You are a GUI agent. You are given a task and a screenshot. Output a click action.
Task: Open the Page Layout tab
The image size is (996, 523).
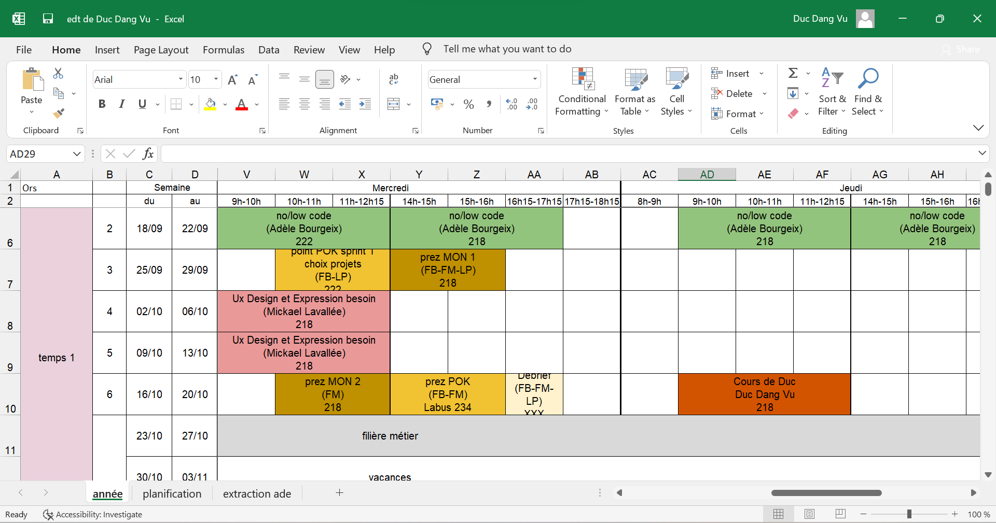coord(161,50)
